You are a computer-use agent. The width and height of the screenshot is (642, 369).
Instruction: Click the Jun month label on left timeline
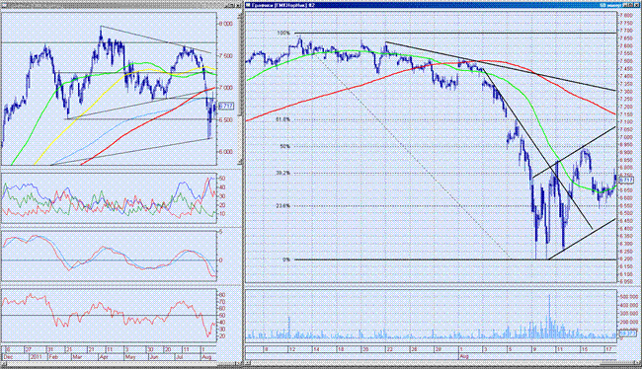click(x=154, y=357)
